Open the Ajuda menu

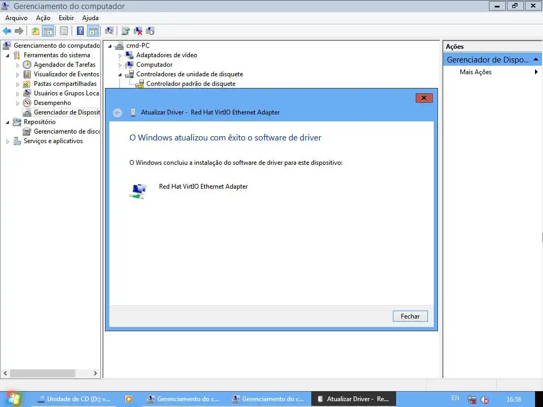(x=90, y=18)
